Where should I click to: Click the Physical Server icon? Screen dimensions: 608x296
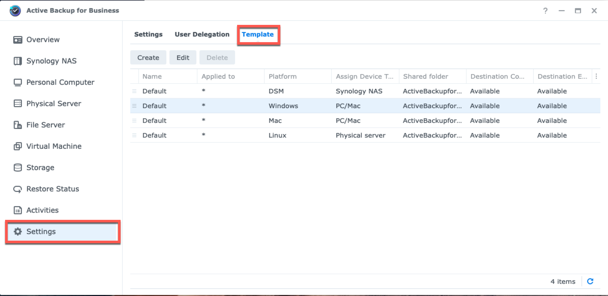(x=18, y=104)
